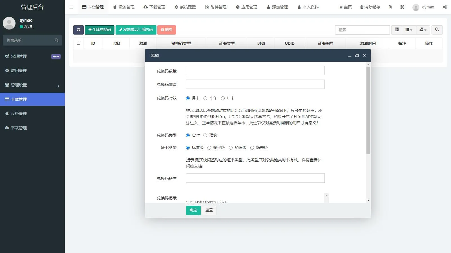Open the detail view icon next to search box
The width and height of the screenshot is (451, 253).
[x=397, y=30]
